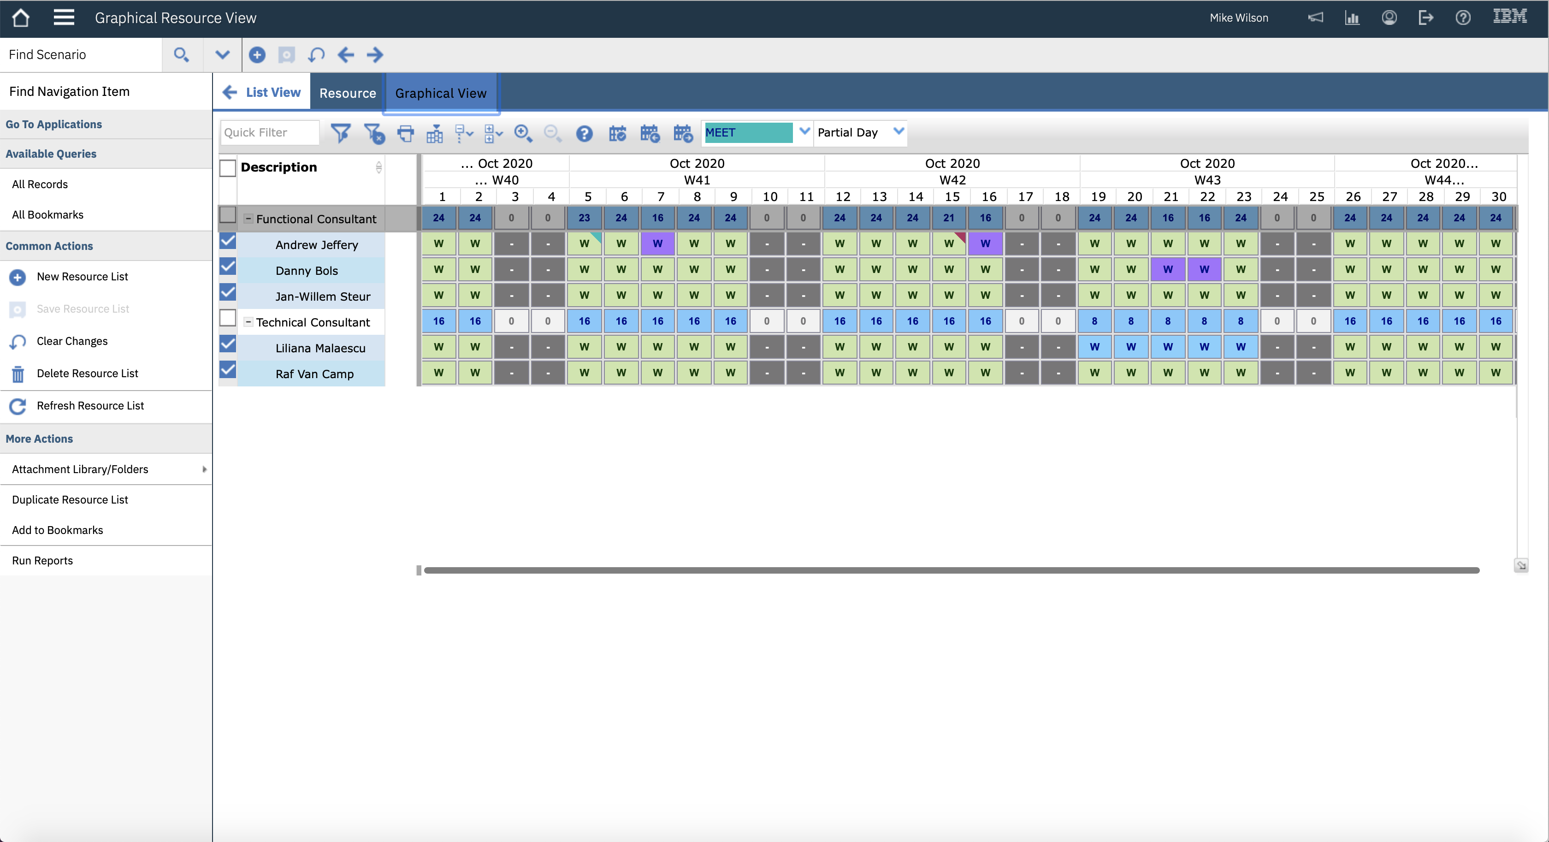Viewport: 1549px width, 842px height.
Task: Click the blue help question mark icon
Action: click(584, 133)
